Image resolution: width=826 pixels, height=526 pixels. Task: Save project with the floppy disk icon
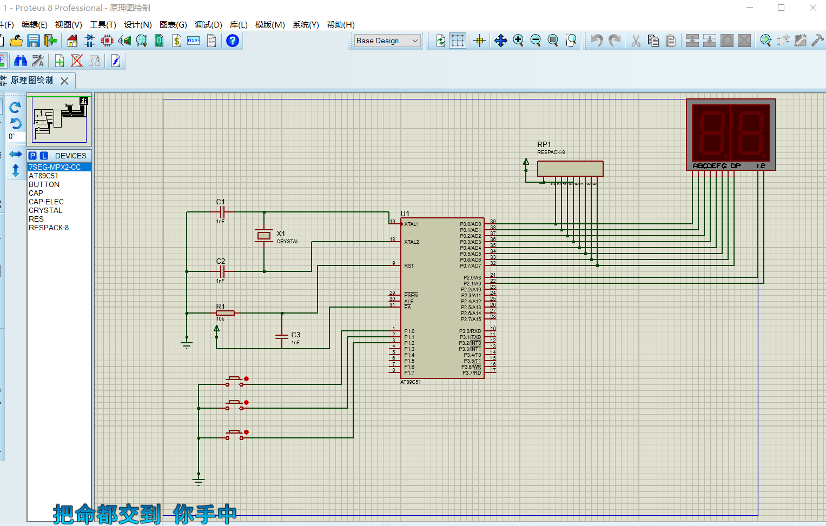tap(34, 41)
